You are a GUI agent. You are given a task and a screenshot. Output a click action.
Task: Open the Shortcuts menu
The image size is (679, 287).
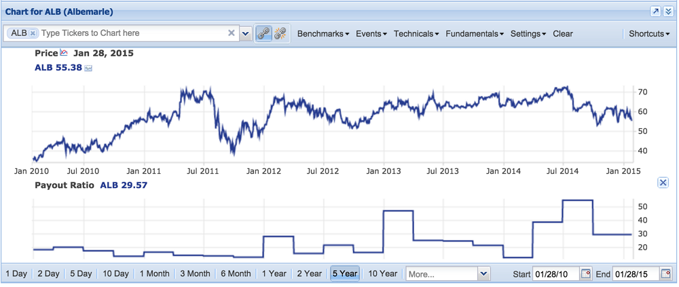click(x=649, y=34)
